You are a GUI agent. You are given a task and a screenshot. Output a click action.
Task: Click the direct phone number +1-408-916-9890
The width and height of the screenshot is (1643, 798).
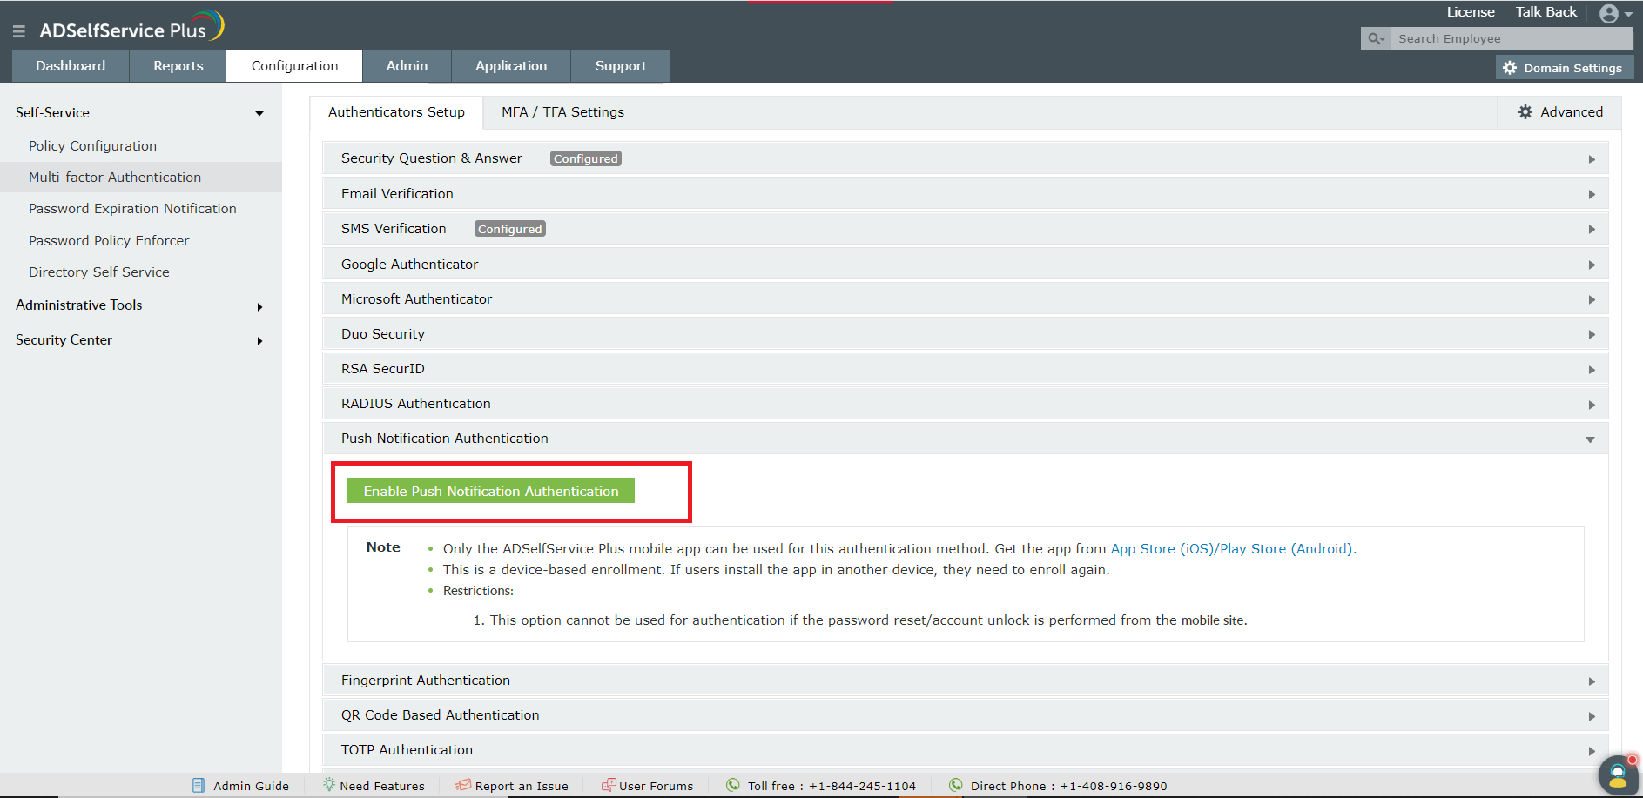tap(1114, 786)
